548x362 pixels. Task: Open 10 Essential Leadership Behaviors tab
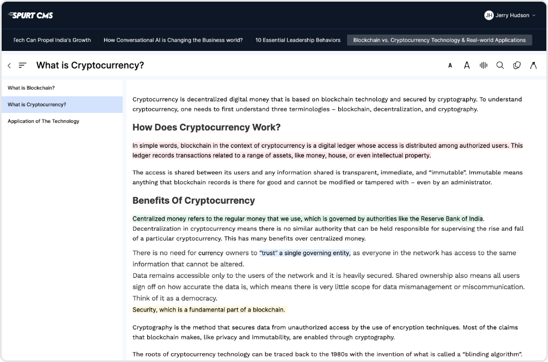[298, 40]
